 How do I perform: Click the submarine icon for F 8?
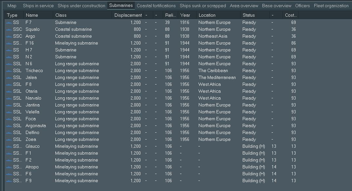(x=9, y=85)
